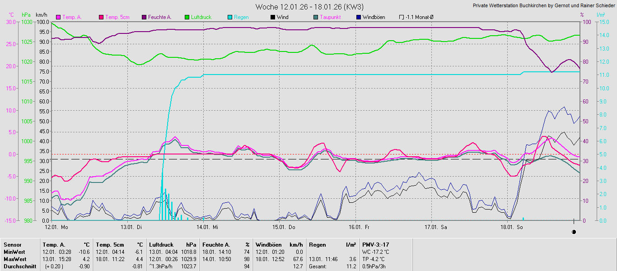
Task: Click the teal Taupunkt legend swatch
Action: [316, 17]
